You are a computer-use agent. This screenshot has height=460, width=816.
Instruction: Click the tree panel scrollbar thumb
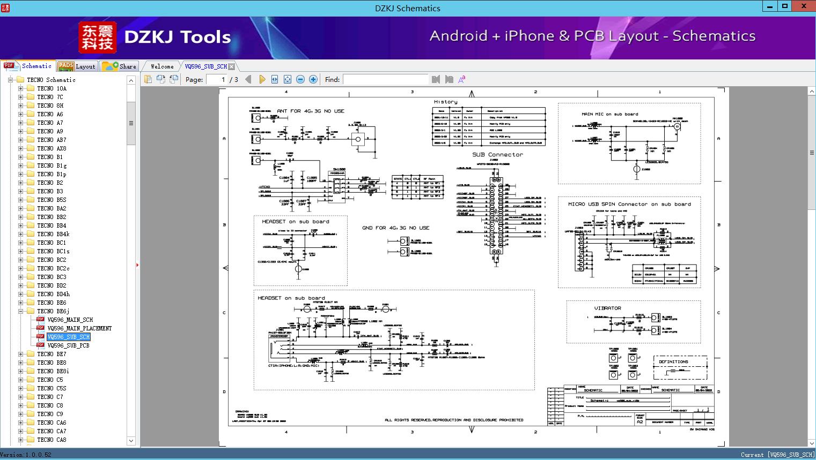131,123
